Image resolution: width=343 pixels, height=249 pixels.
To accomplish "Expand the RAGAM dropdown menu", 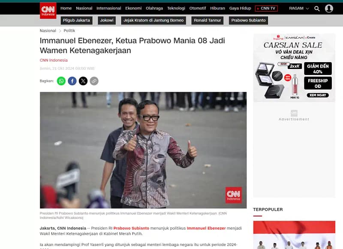I will (x=299, y=8).
